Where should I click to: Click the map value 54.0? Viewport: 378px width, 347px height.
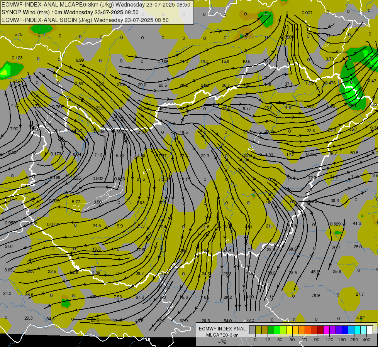click(x=227, y=321)
